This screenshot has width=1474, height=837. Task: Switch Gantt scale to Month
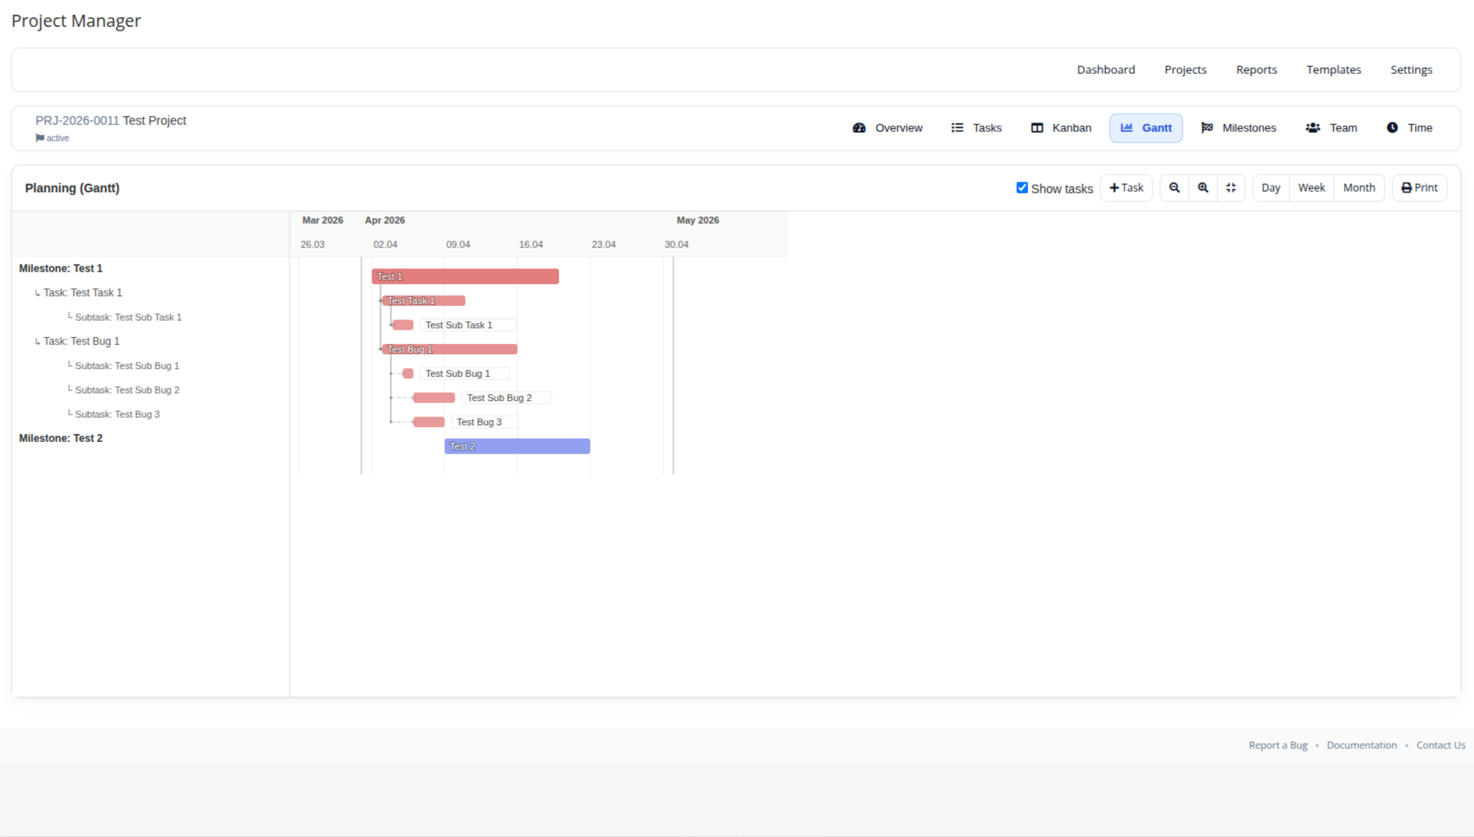(x=1358, y=188)
